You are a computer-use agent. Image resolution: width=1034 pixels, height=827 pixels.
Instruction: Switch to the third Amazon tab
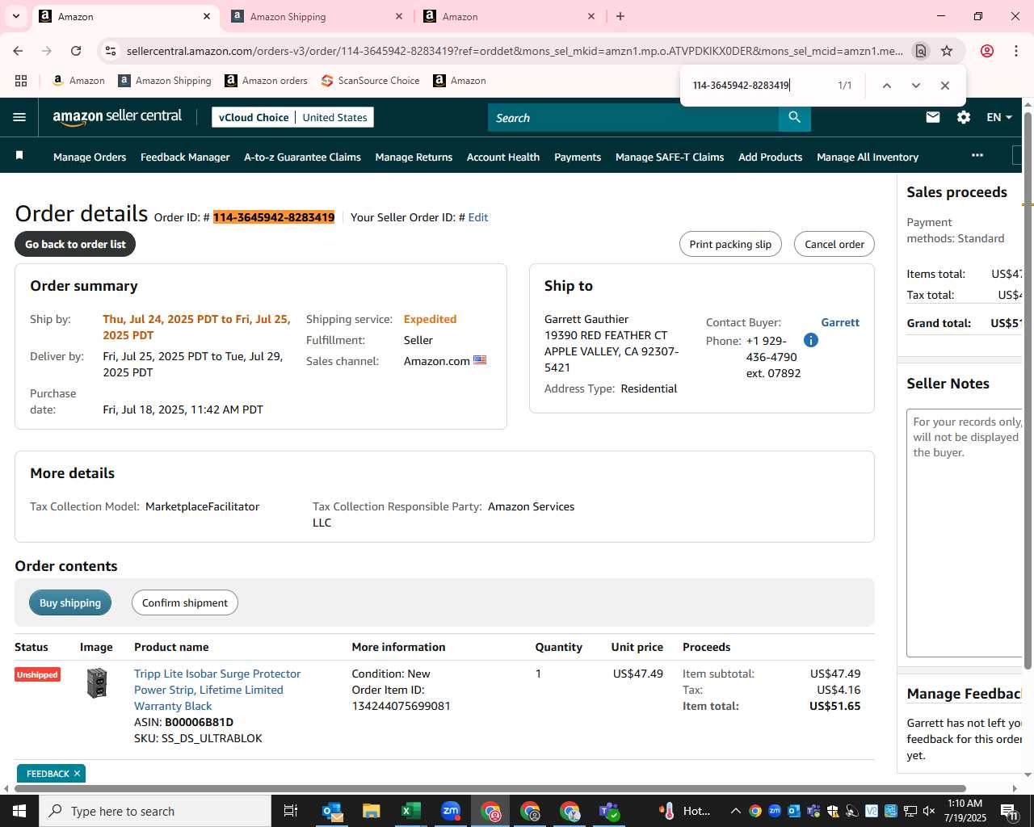pos(509,16)
